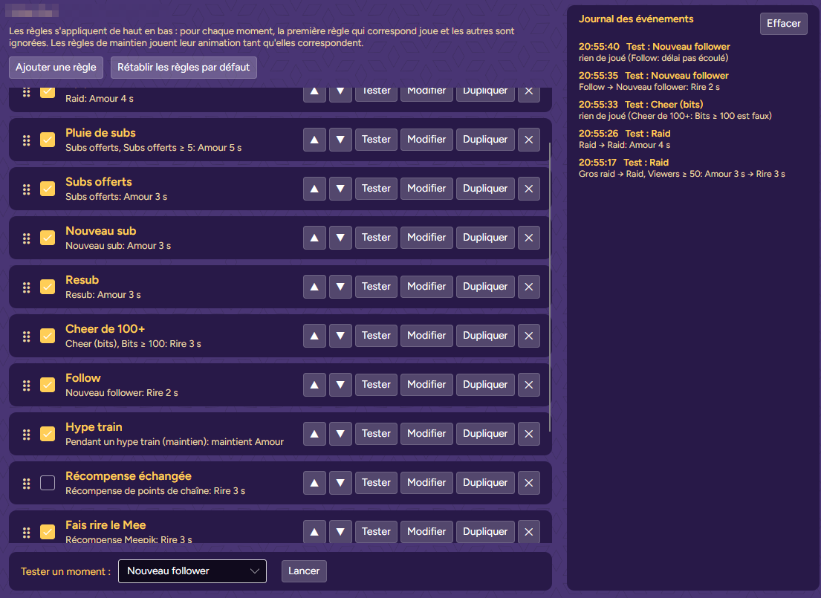Disable the Resub rule checkbox
Viewport: 821px width, 598px height.
pyautogui.click(x=48, y=287)
